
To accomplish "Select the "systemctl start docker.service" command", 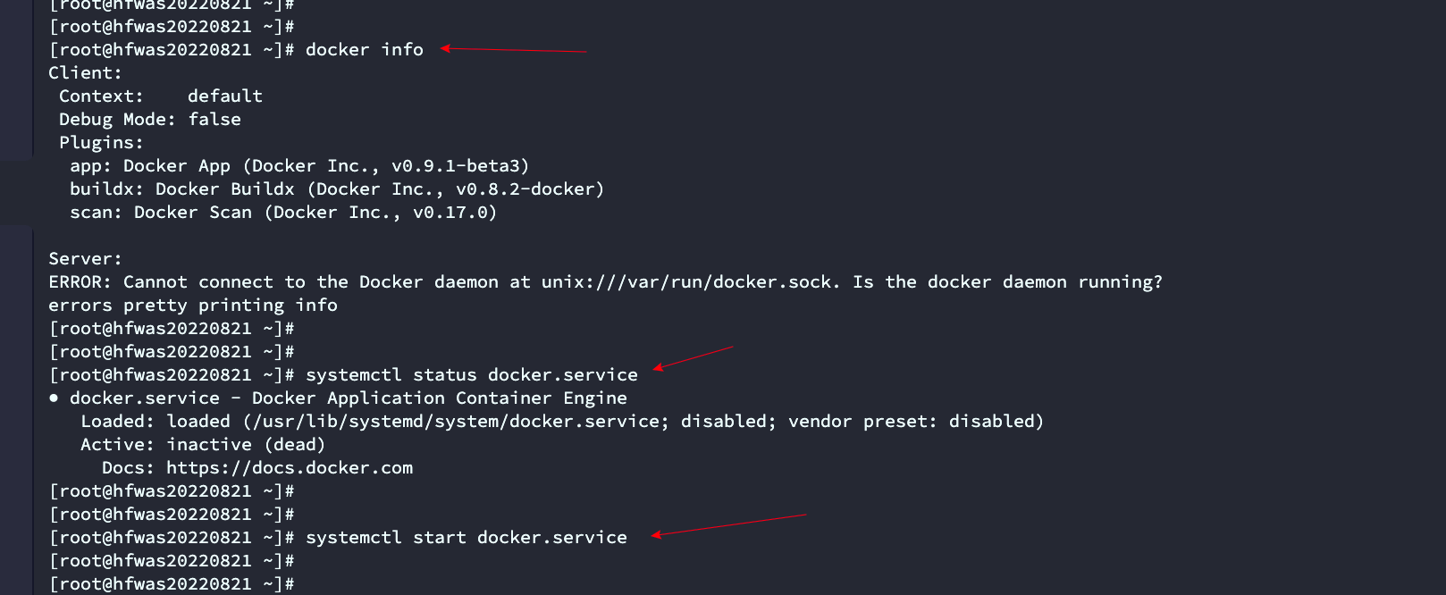I will pos(466,538).
